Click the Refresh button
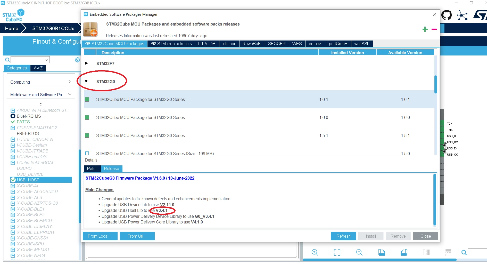 [343, 236]
